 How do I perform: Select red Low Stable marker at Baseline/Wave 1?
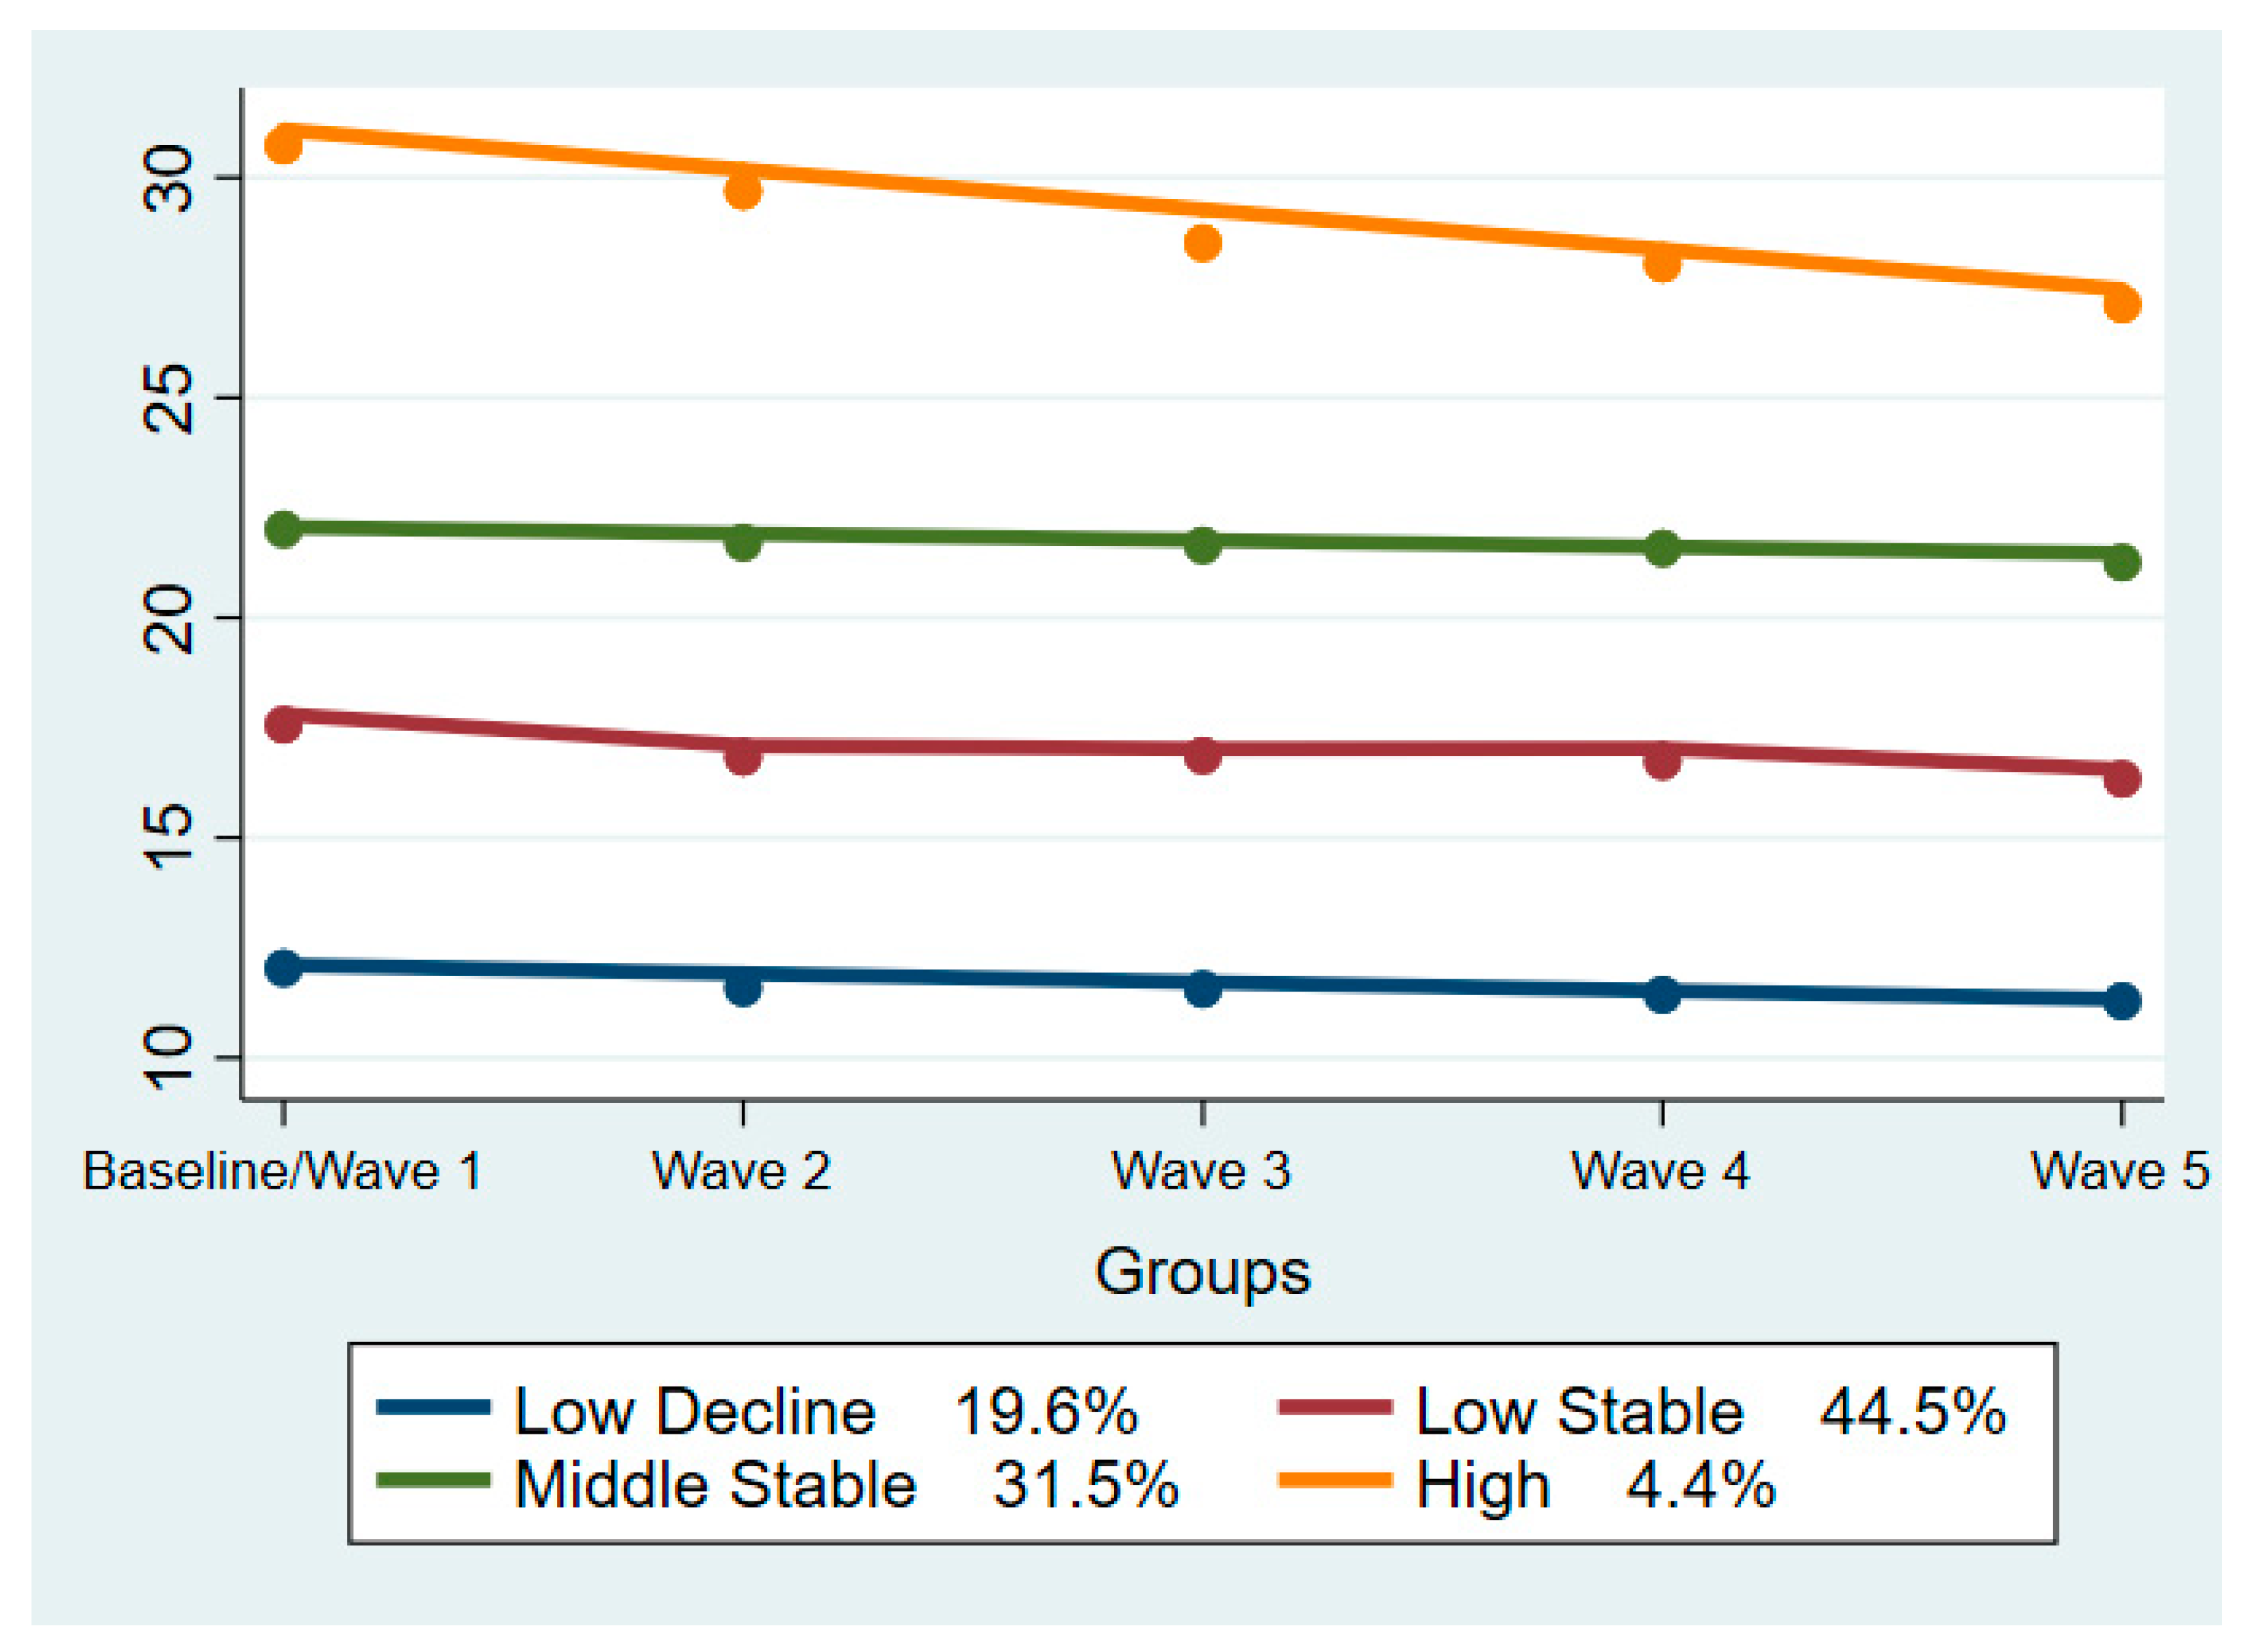click(284, 723)
